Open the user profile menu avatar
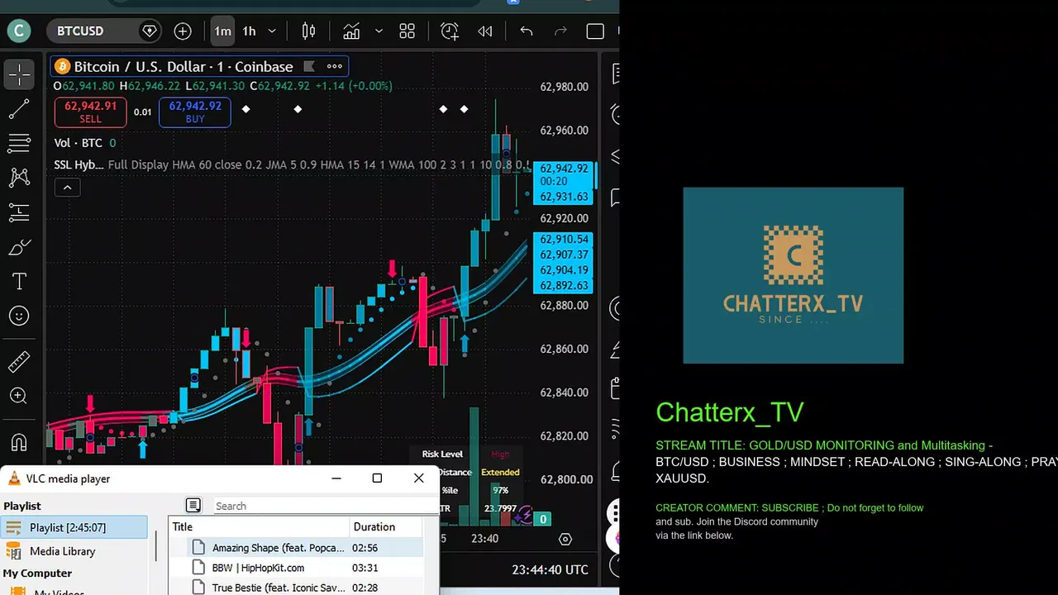This screenshot has width=1058, height=595. 19,31
